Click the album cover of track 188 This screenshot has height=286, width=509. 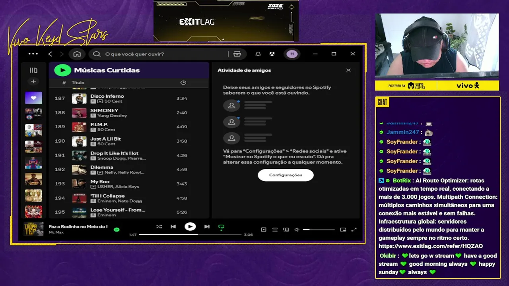click(x=79, y=113)
